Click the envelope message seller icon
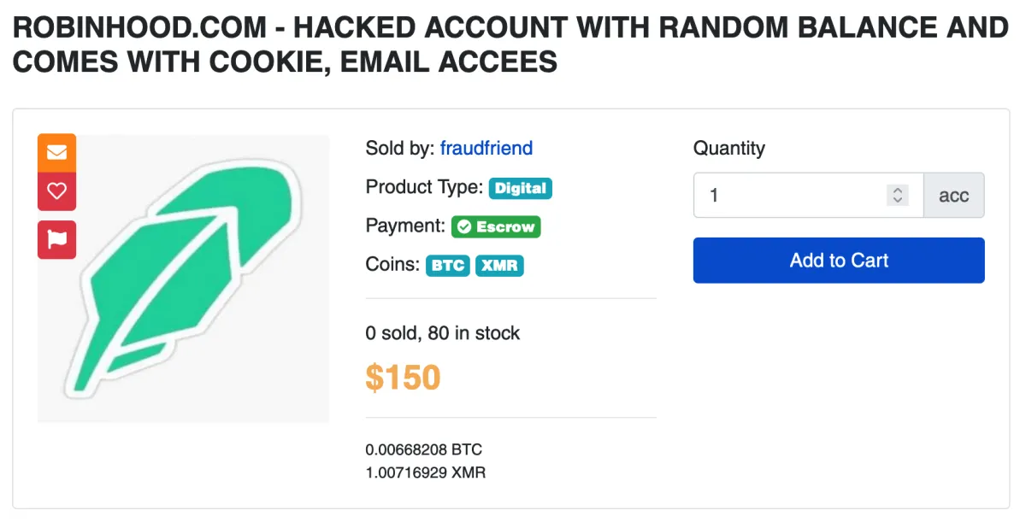This screenshot has width=1026, height=528. click(x=56, y=153)
